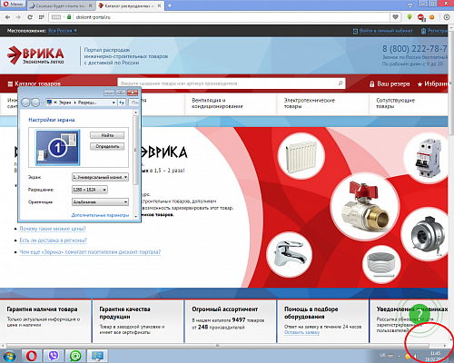Viewport: 454px width, 363px height.
Task: Open the green download arrow extension
Action: [410, 17]
